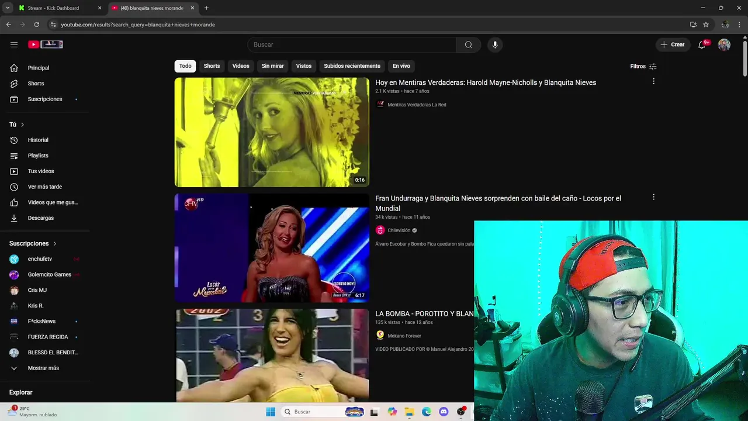
Task: Open the Fran Undurraga video title
Action: coord(498,203)
